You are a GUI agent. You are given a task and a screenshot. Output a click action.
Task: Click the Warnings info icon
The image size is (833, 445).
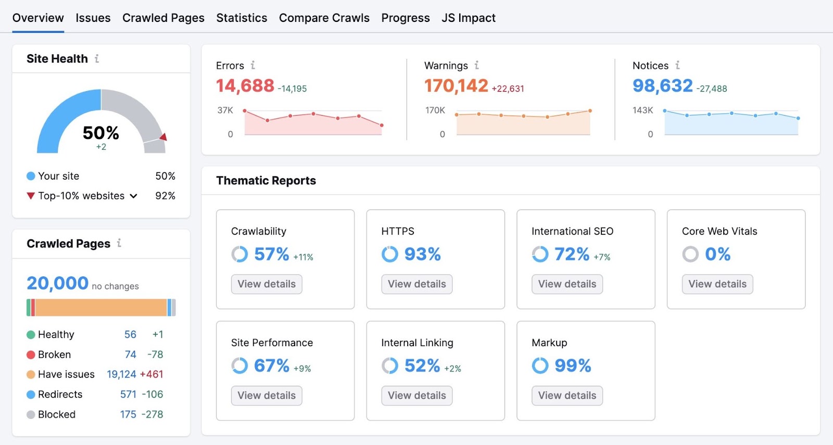476,65
